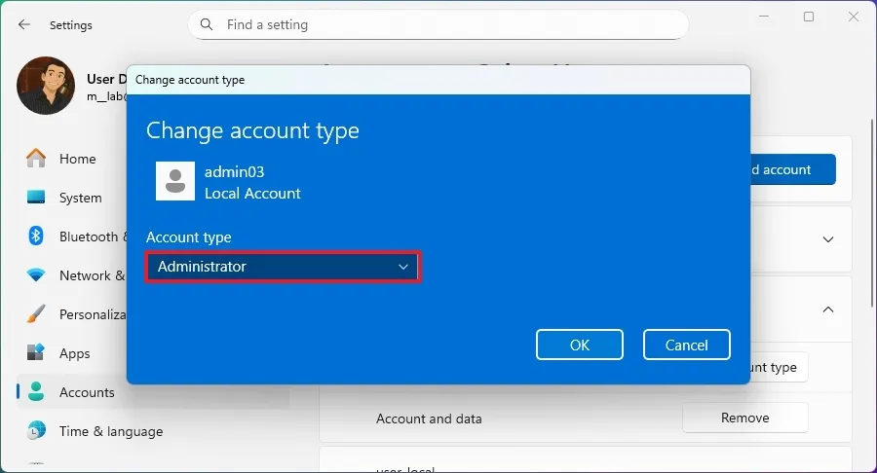Click the Home icon in sidebar

click(x=36, y=159)
